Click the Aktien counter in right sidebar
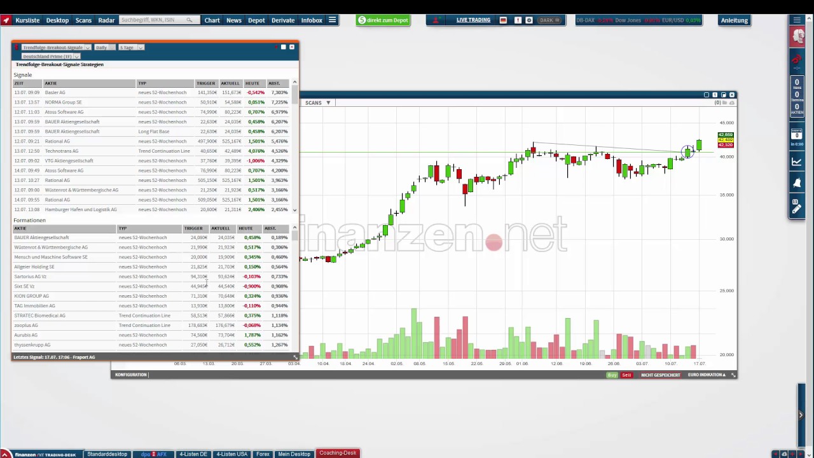 (x=797, y=109)
